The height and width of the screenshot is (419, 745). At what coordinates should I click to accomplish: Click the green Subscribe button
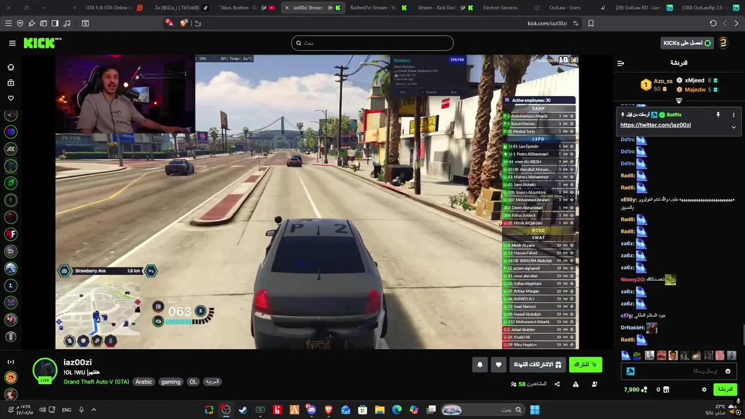586,364
